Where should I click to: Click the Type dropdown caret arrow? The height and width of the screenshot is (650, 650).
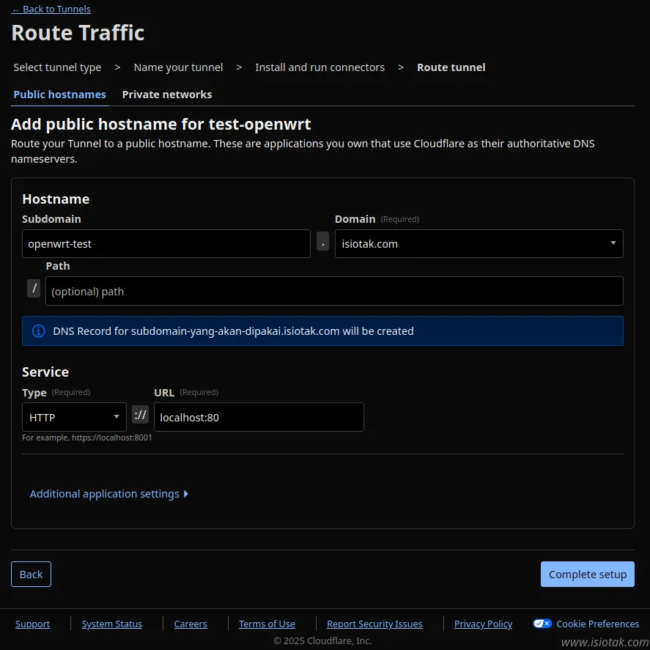[x=117, y=417]
